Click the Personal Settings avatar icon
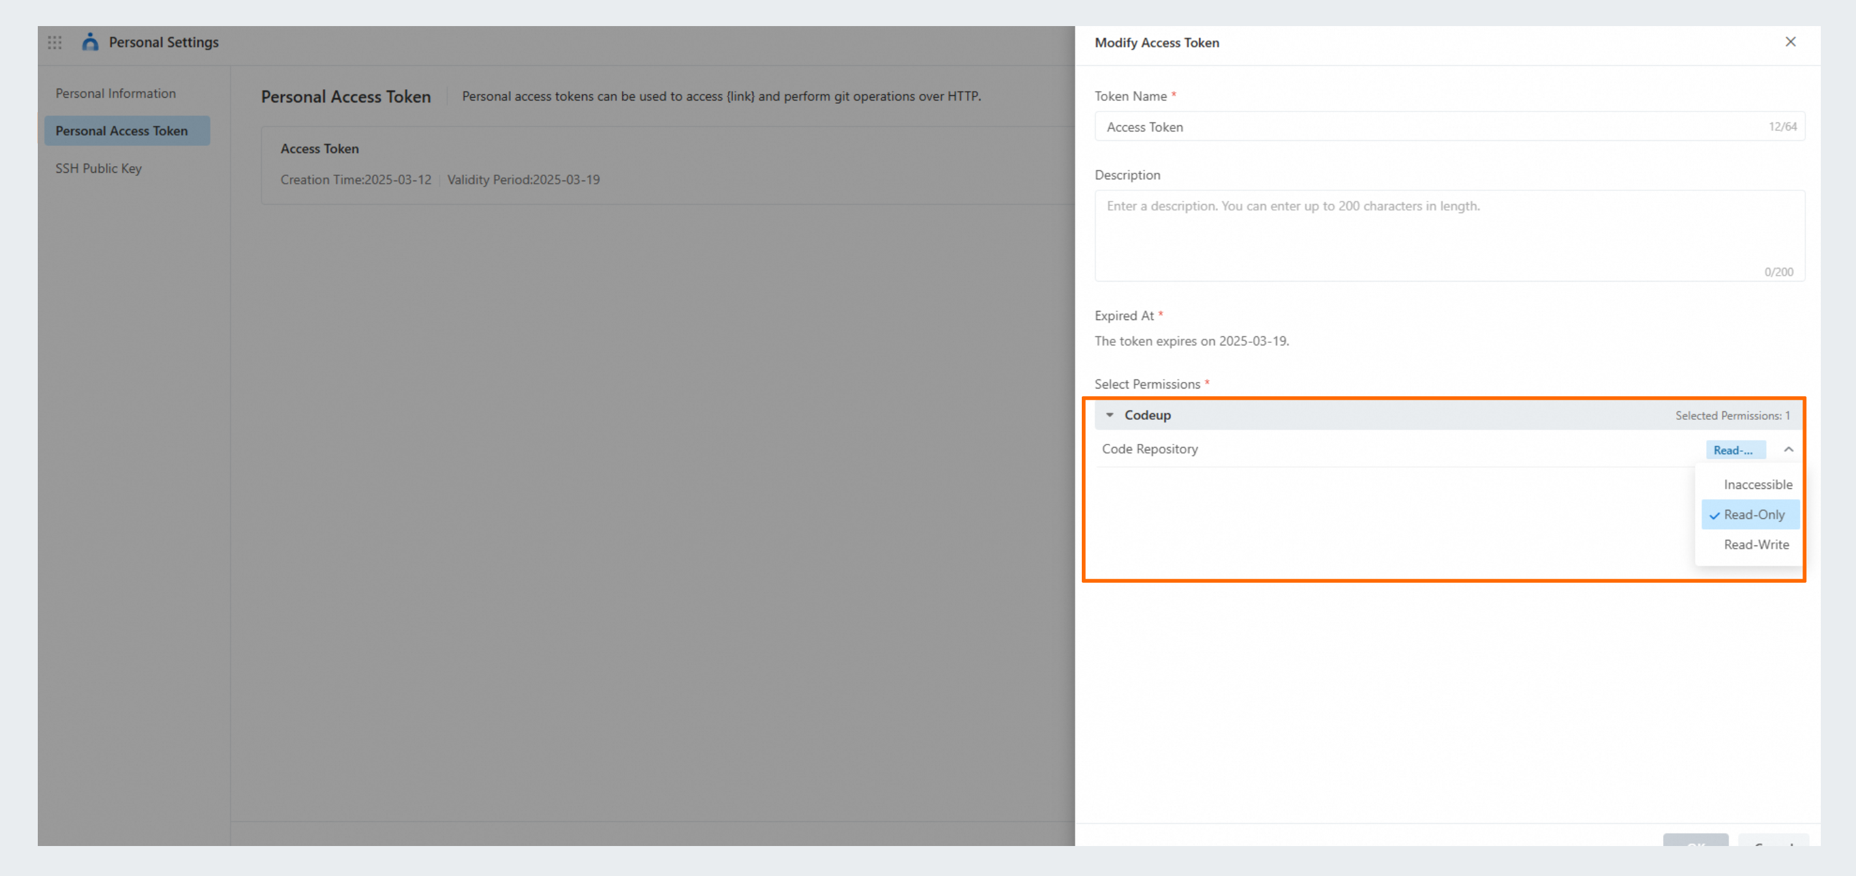Image resolution: width=1856 pixels, height=876 pixels. coord(90,42)
